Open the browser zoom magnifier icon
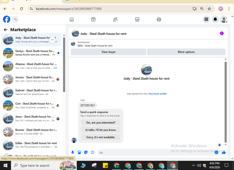 [202, 9]
